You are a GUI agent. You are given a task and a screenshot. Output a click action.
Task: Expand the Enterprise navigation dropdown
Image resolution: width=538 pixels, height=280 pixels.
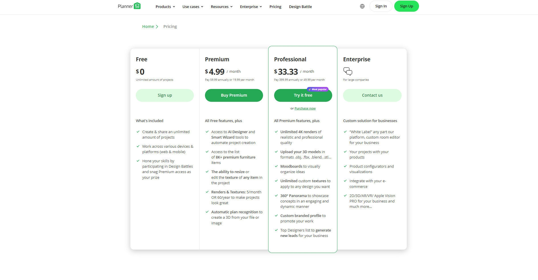[251, 7]
